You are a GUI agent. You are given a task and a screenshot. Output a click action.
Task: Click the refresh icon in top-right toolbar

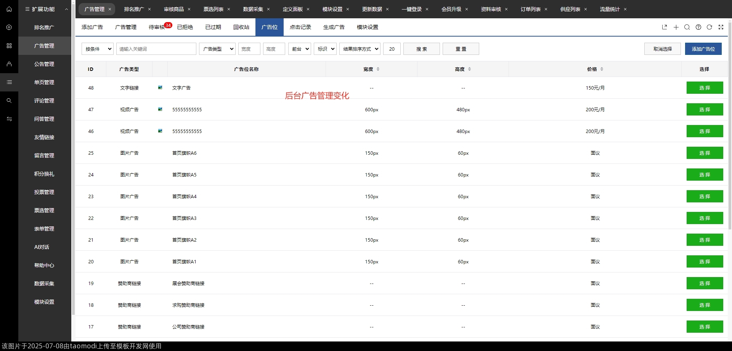tap(710, 27)
